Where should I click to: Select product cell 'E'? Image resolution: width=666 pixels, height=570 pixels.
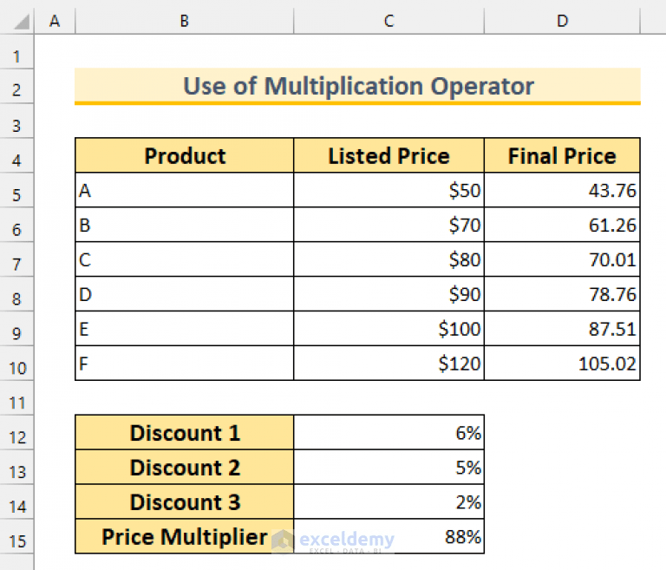[185, 329]
